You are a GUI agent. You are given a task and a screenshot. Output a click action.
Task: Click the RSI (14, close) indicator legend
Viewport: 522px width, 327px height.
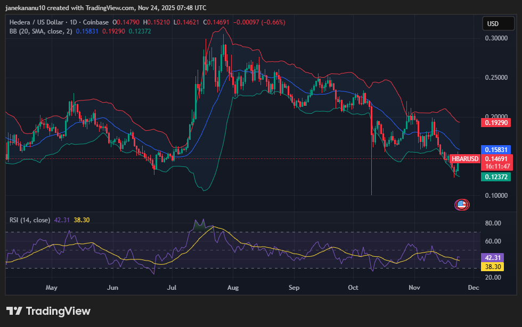(30, 220)
